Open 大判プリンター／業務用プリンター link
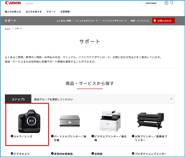This screenshot has width=185, height=157. pos(149,138)
